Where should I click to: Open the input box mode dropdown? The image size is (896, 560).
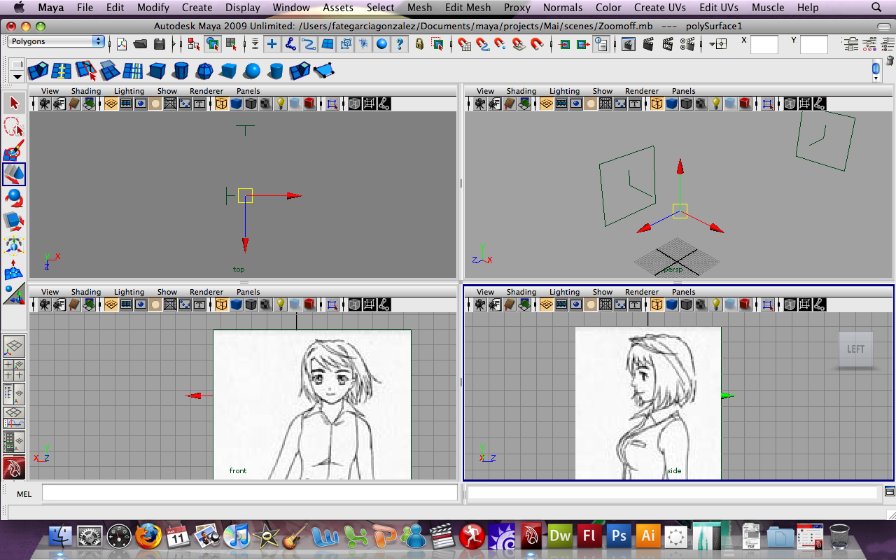pyautogui.click(x=717, y=44)
